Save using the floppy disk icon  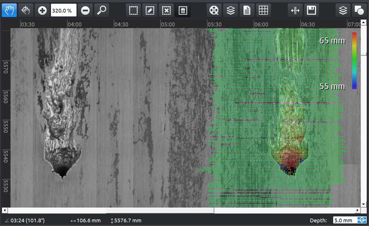pyautogui.click(x=312, y=11)
